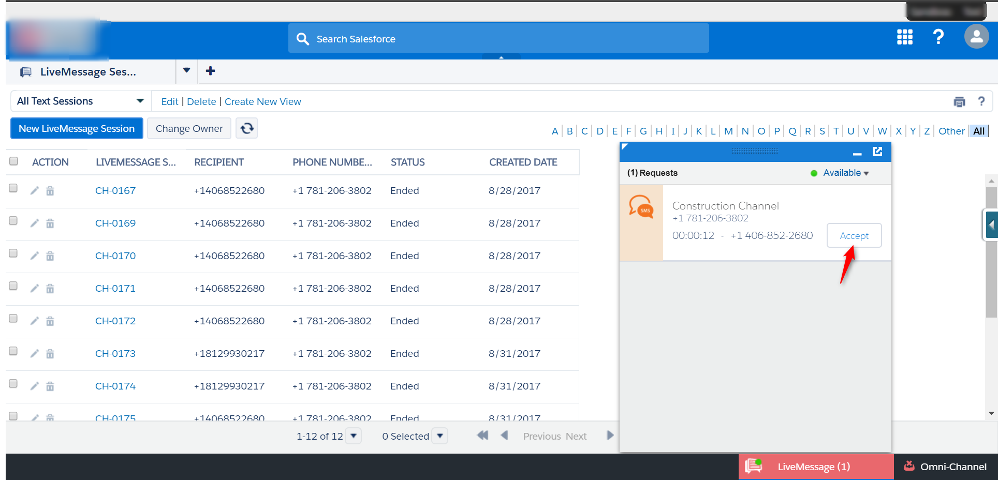
Task: Click the scrollbar down arrow
Action: tap(991, 413)
